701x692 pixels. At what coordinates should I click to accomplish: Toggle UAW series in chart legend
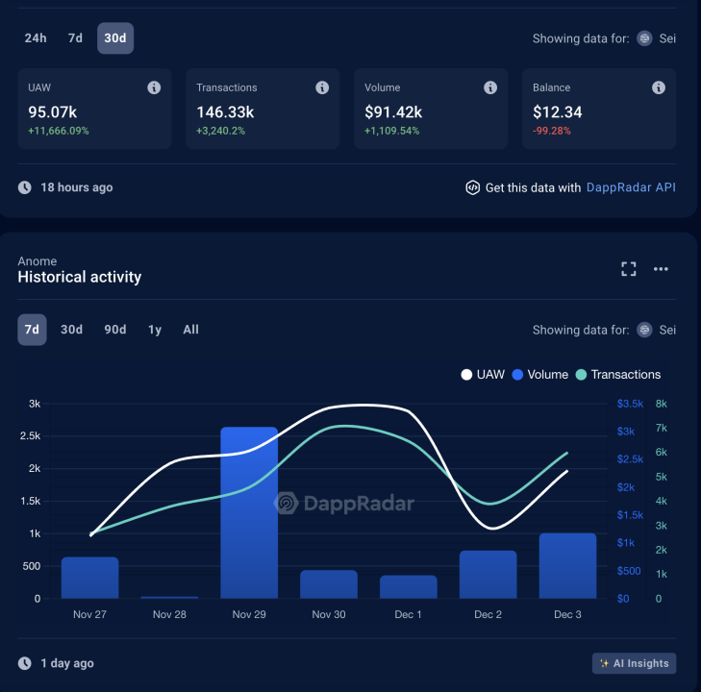click(x=483, y=375)
